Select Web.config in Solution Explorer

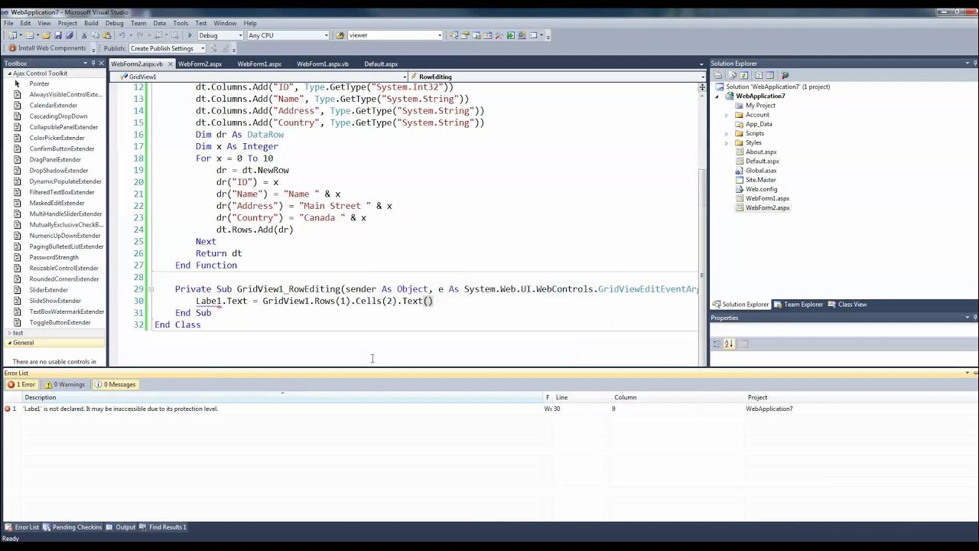pos(761,189)
